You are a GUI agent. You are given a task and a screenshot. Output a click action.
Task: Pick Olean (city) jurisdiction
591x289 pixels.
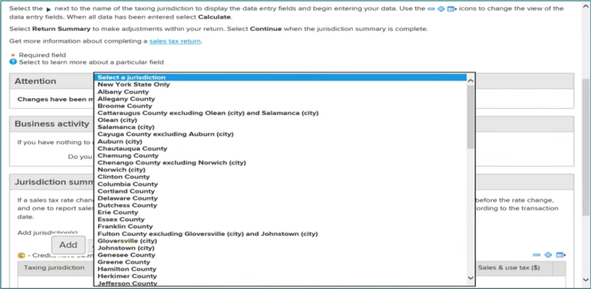tap(280, 120)
